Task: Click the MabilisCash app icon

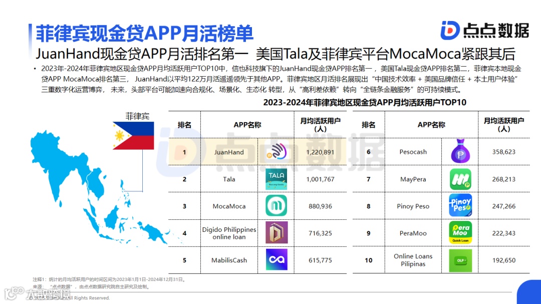Action: pos(277,259)
